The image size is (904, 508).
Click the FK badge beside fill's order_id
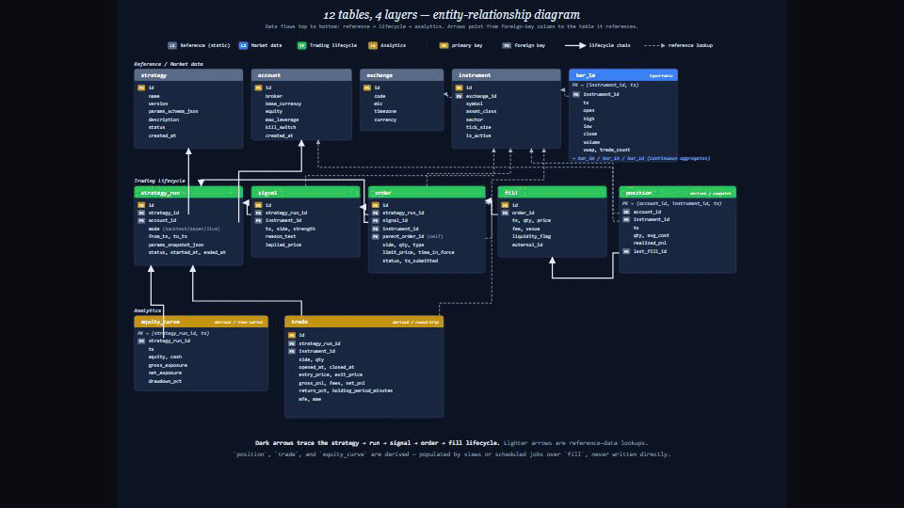[x=505, y=213]
